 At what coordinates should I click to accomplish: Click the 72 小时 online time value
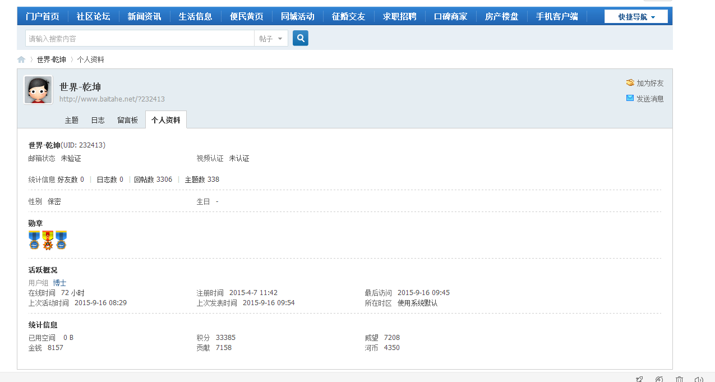click(x=72, y=293)
